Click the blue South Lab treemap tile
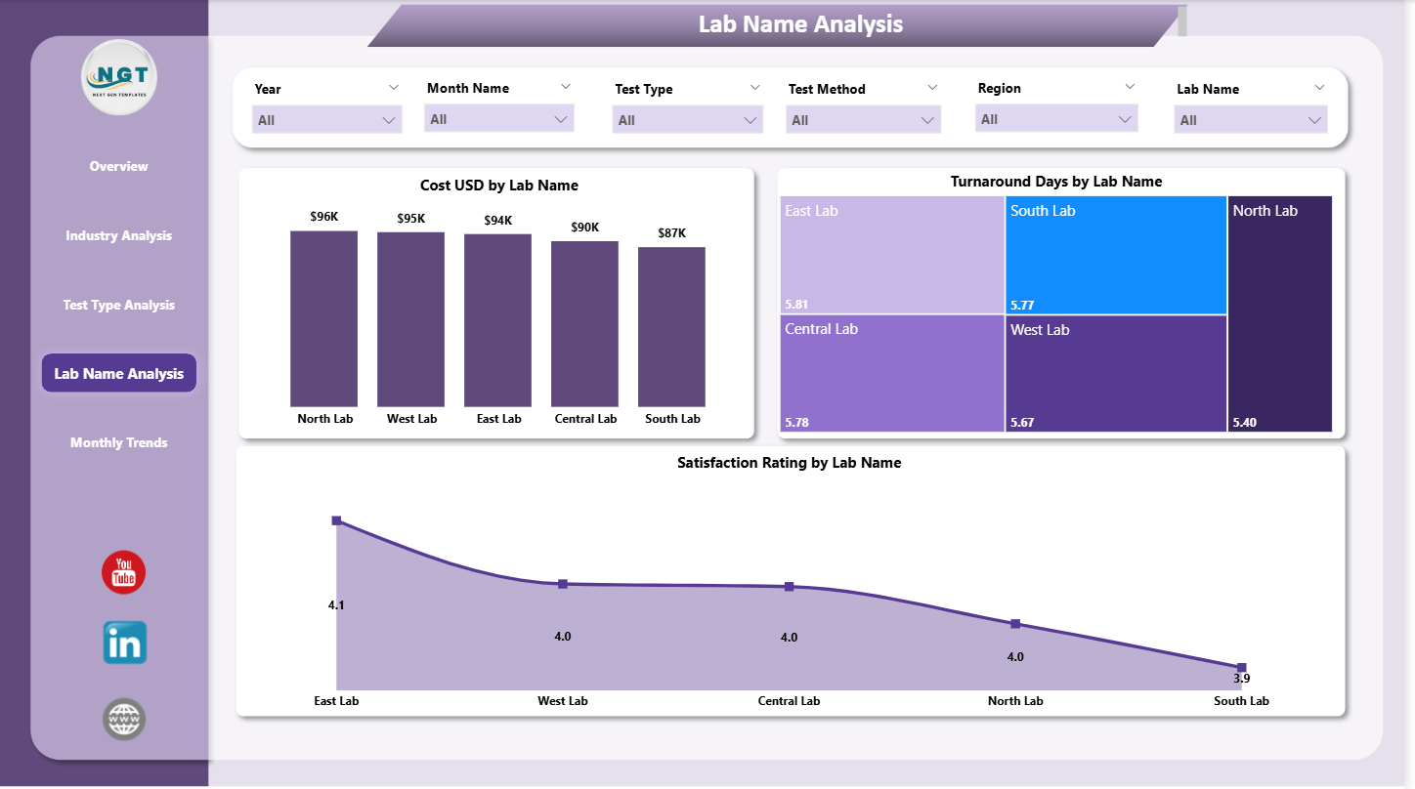The width and height of the screenshot is (1415, 789). [1115, 254]
